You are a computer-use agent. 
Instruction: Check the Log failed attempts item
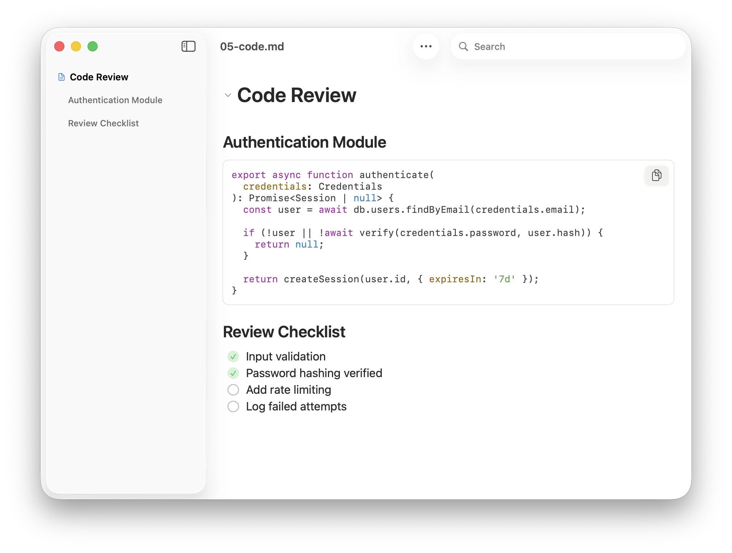[x=233, y=406]
